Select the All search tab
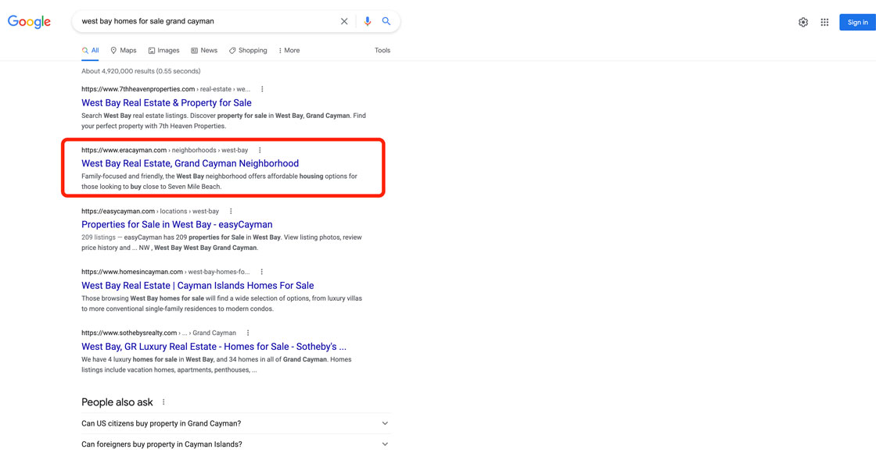This screenshot has width=876, height=453. [x=91, y=50]
